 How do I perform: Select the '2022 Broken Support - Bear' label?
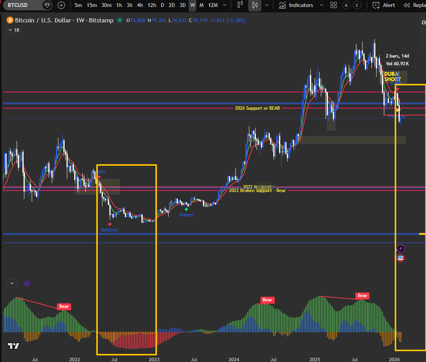tap(257, 190)
